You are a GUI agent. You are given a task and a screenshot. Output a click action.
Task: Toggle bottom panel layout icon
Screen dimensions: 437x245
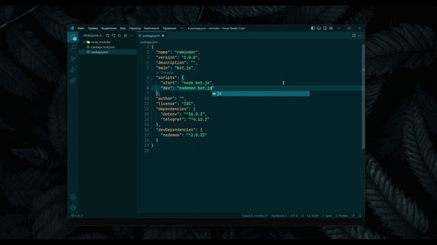pyautogui.click(x=319, y=28)
